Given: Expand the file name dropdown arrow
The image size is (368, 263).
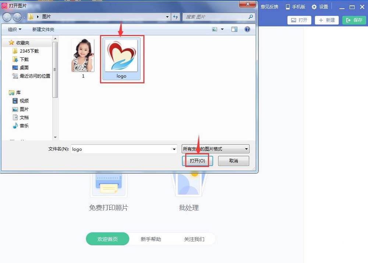Looking at the screenshot, I should 174,149.
